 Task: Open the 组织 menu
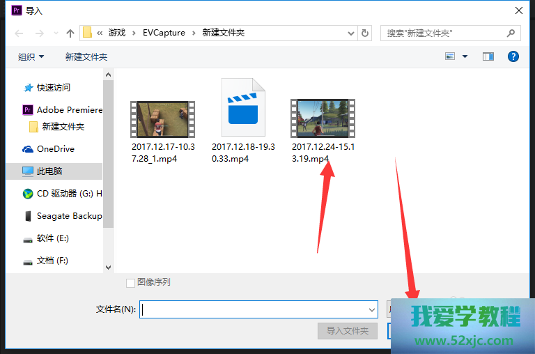pyautogui.click(x=31, y=56)
